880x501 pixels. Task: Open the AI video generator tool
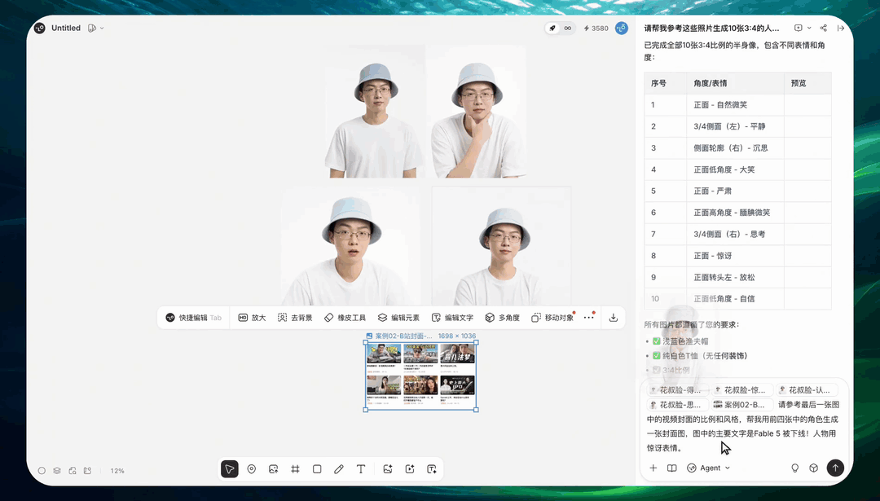410,469
